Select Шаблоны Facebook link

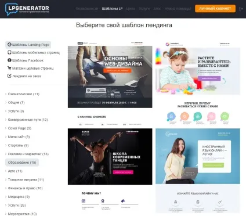click(x=28, y=60)
